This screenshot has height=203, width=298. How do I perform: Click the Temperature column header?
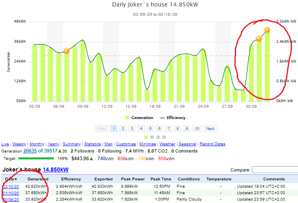pyautogui.click(x=219, y=179)
